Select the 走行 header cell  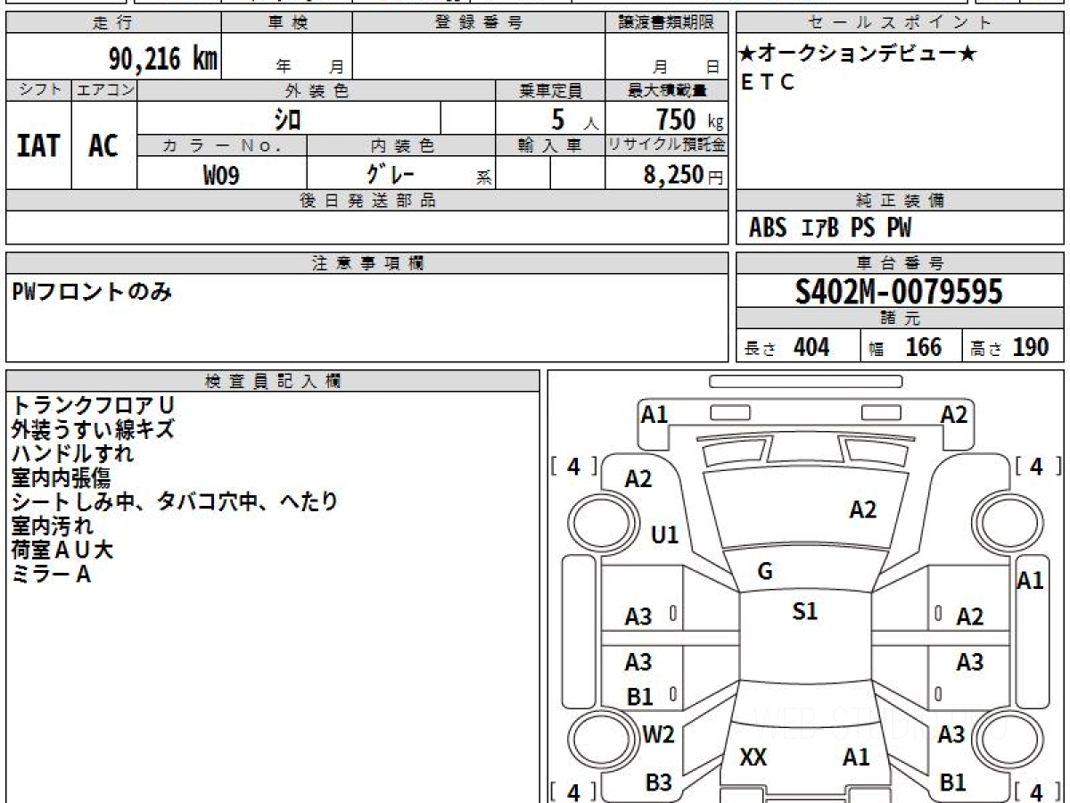click(x=113, y=23)
